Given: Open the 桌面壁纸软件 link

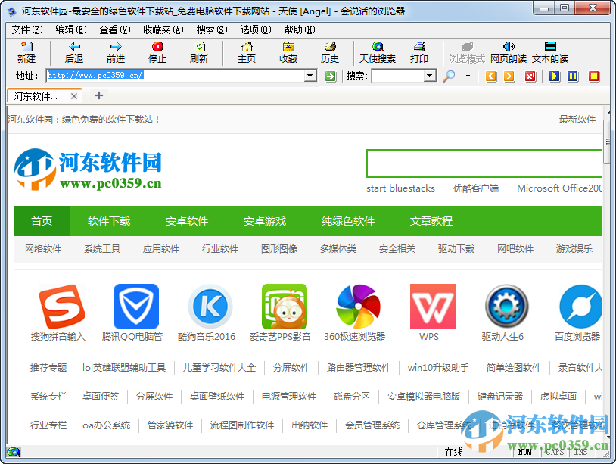Looking at the screenshot, I should pyautogui.click(x=217, y=397).
